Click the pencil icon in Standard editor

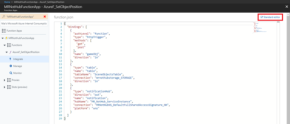click(261, 17)
